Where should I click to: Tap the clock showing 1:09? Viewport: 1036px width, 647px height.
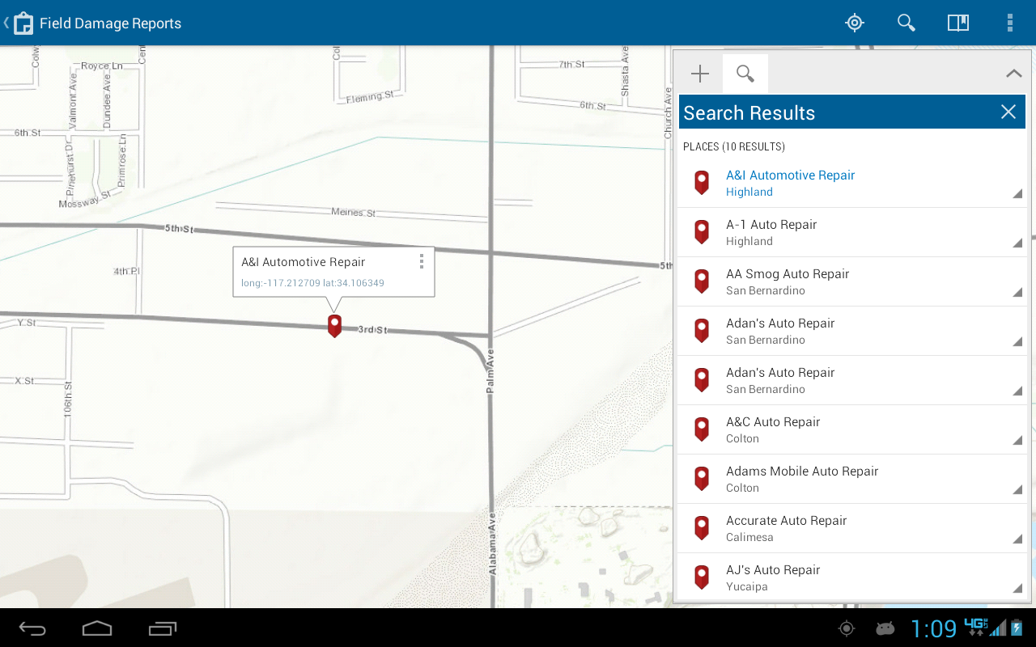[934, 628]
